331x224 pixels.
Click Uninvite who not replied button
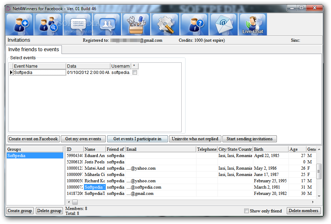(195, 139)
